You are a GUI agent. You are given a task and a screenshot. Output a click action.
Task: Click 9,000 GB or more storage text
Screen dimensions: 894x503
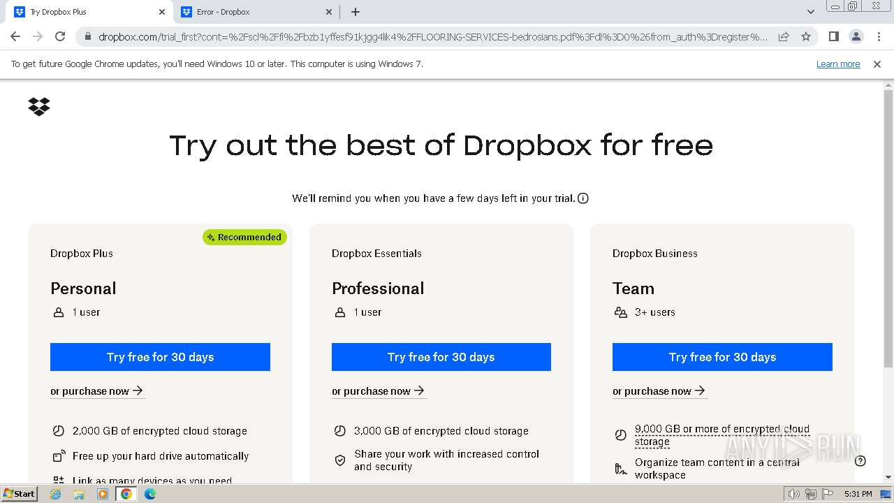(x=722, y=435)
